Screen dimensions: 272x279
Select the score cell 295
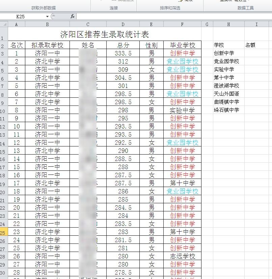[x=123, y=118]
